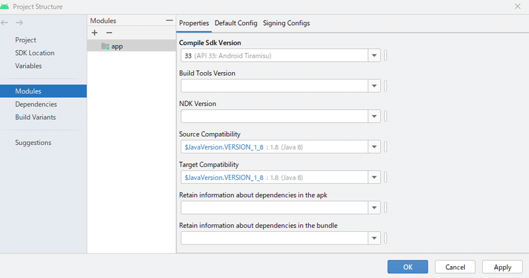Collapse the Modules panel with the dash icon
The height and width of the screenshot is (278, 529).
(x=169, y=21)
